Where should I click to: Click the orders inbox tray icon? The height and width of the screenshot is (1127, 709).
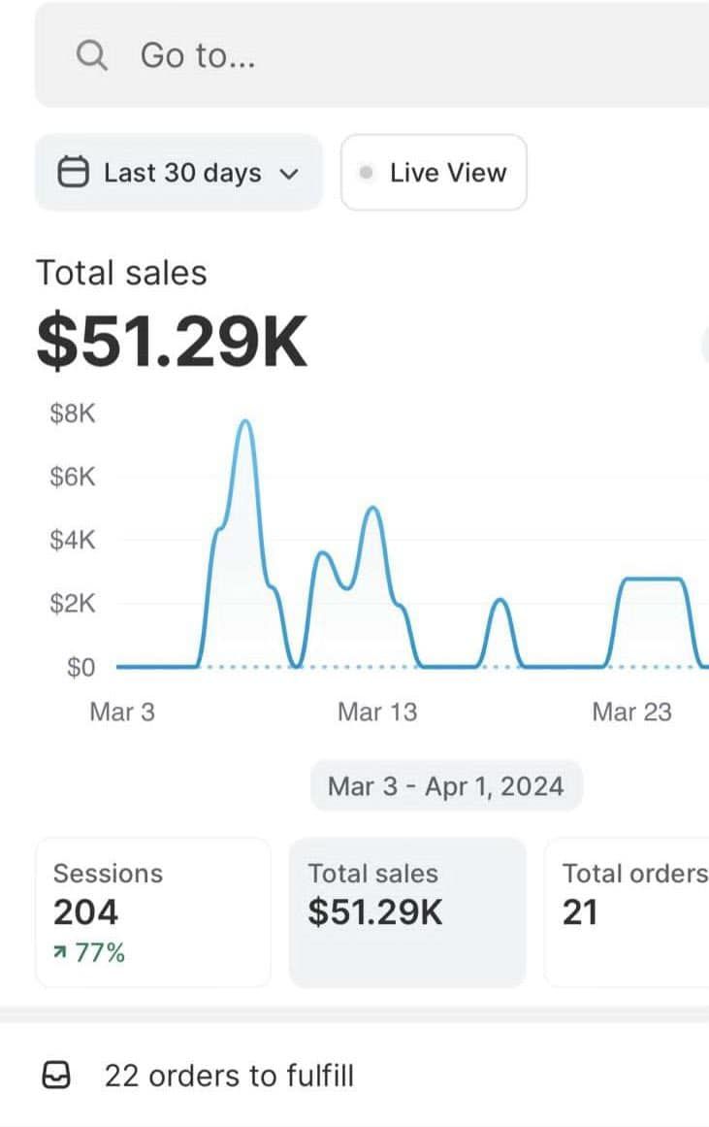[58, 1076]
